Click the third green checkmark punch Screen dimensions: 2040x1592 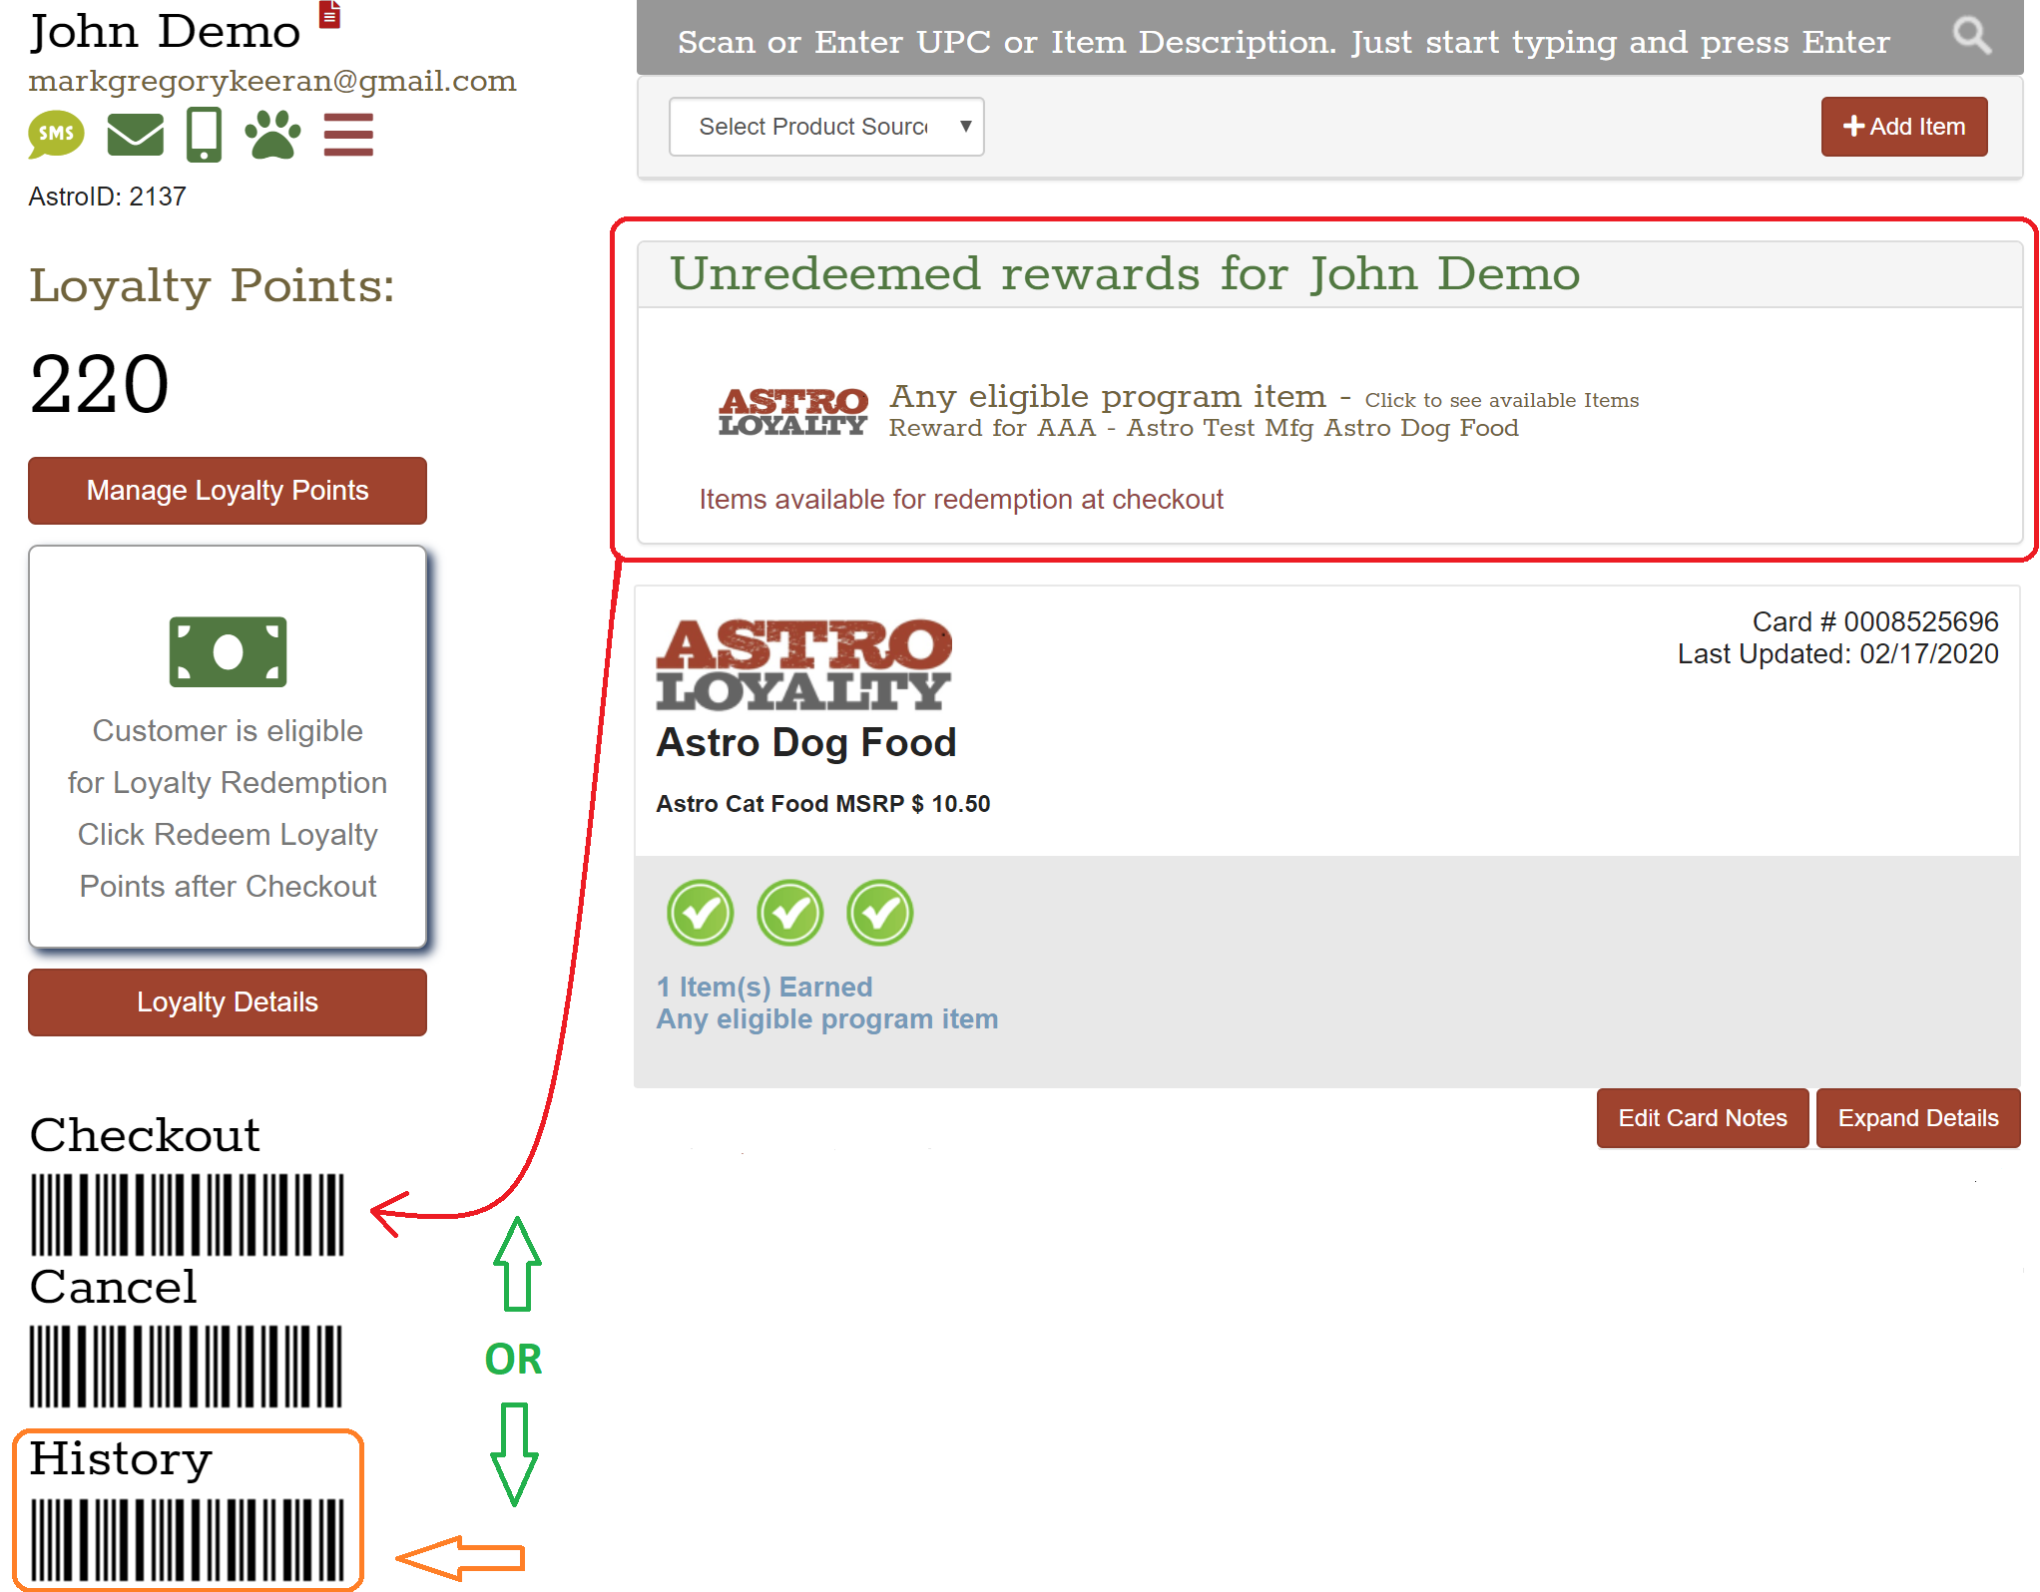pyautogui.click(x=879, y=912)
